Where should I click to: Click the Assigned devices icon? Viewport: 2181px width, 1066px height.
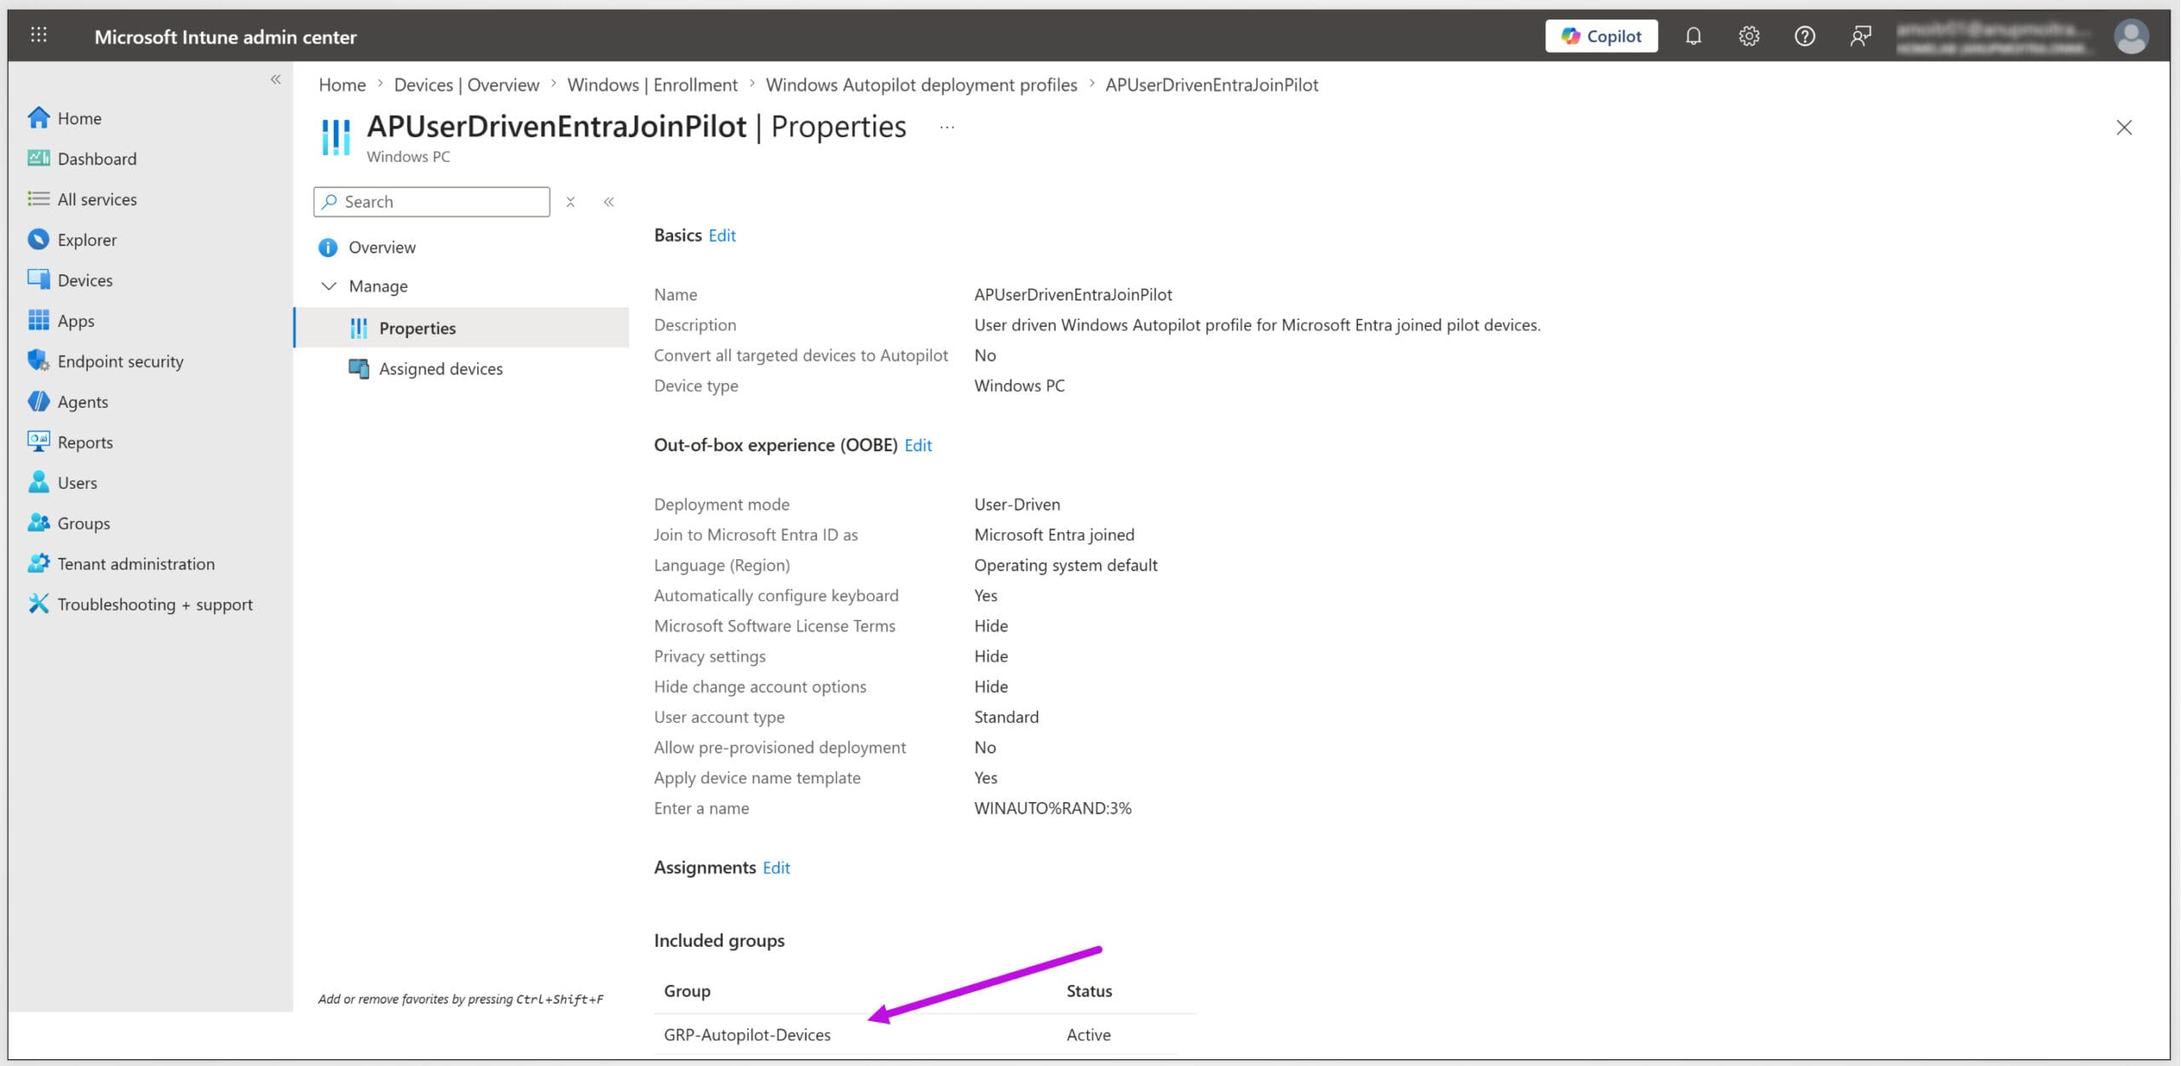(x=359, y=369)
